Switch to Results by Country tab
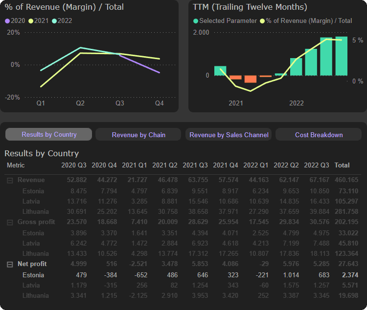This screenshot has height=310, width=367. click(x=49, y=135)
